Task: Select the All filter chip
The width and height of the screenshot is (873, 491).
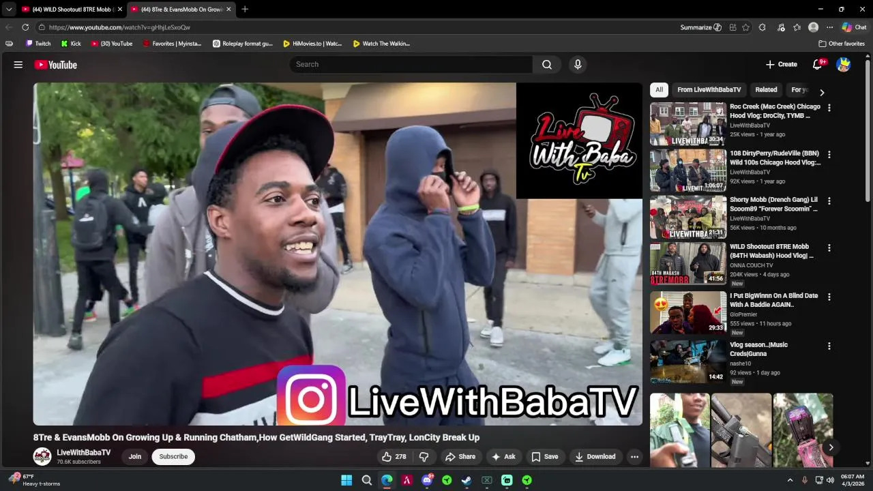Action: coord(659,90)
